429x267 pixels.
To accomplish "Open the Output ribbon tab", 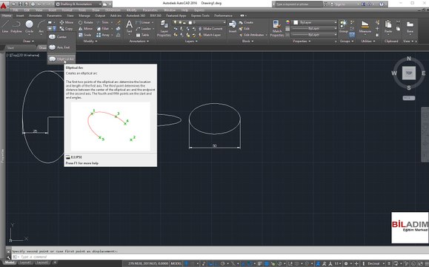I will [x=100, y=16].
